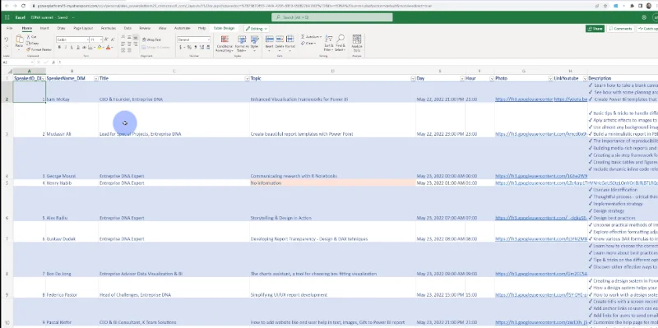This screenshot has height=328, width=658.
Task: Toggle double underline formatting
Action: tap(78, 48)
